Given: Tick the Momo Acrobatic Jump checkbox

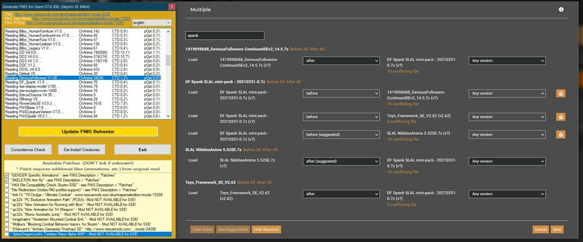Looking at the screenshot, I should (x=7, y=214).
